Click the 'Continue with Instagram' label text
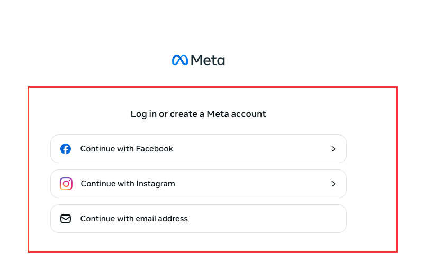The width and height of the screenshot is (432, 278). point(128,184)
